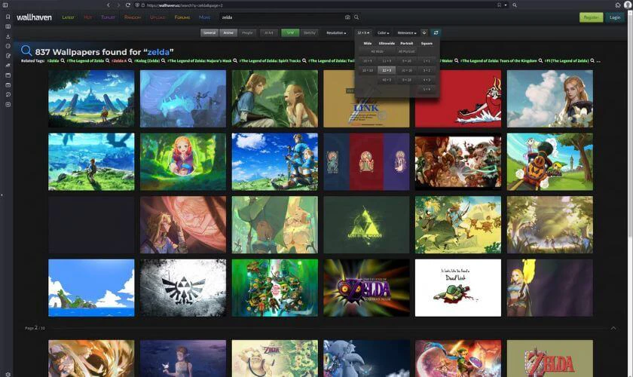Toggle the browser panel layout icon
This screenshot has width=633, height=377.
(5, 5)
